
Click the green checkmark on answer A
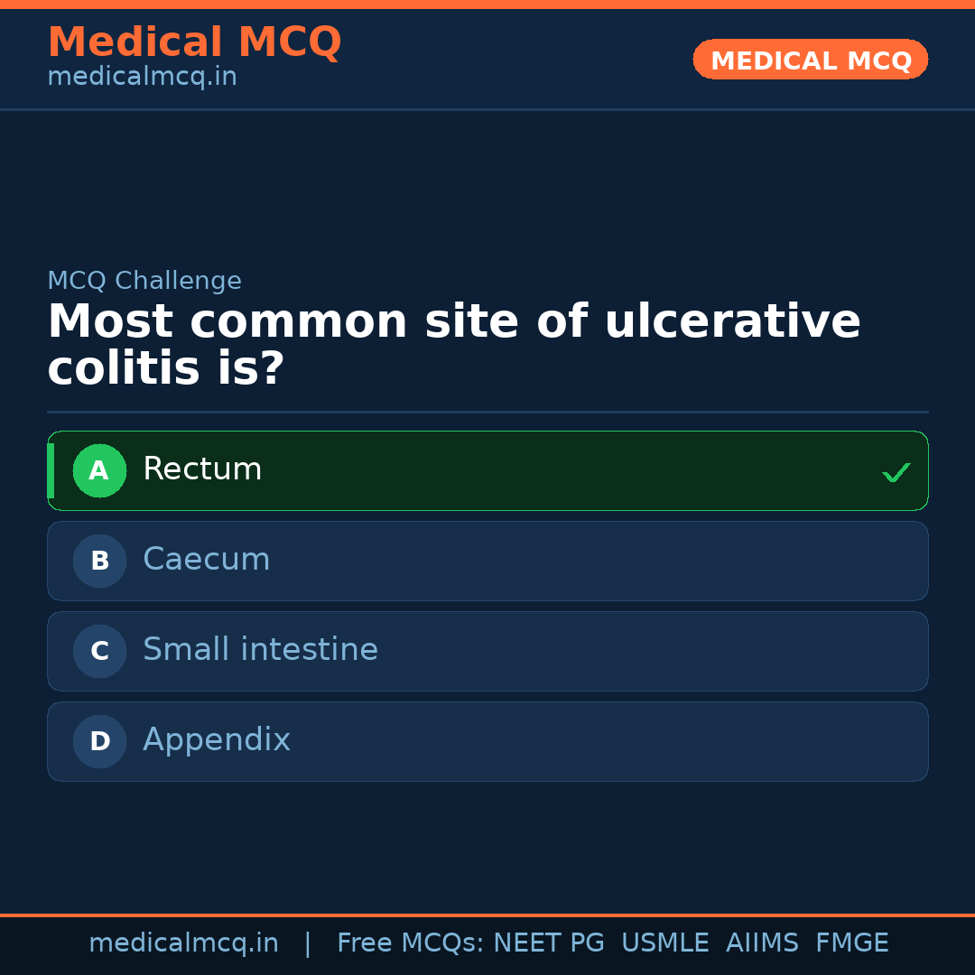point(896,471)
